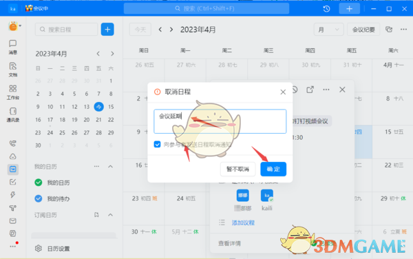This screenshot has width=413, height=259.
Task: Click the cancel reason text field
Action: coord(220,121)
